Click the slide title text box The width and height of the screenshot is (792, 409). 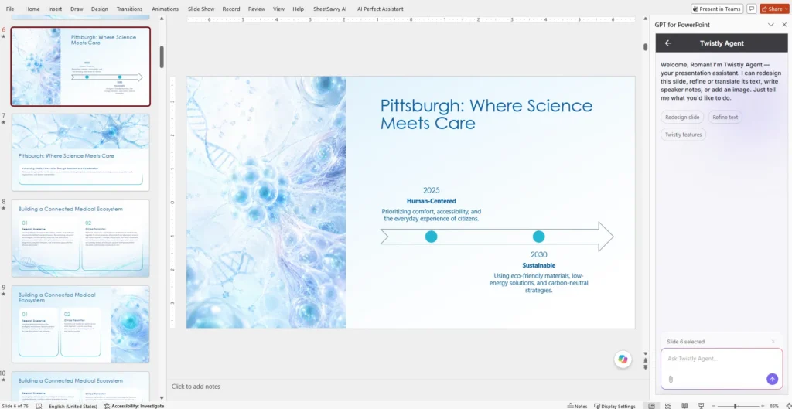(x=486, y=114)
